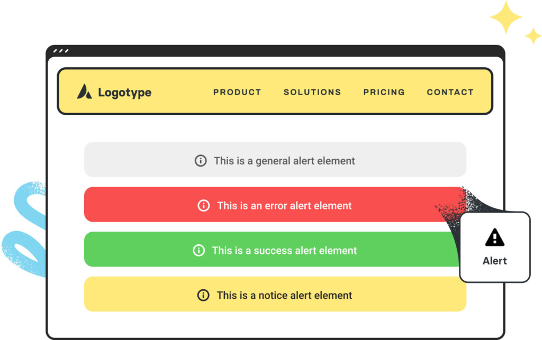Click the large yellow sparkle star
This screenshot has height=340, width=542.
(x=505, y=17)
